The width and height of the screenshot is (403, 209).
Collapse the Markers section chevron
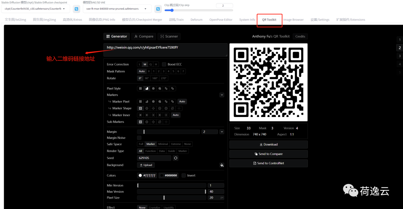pos(222,95)
